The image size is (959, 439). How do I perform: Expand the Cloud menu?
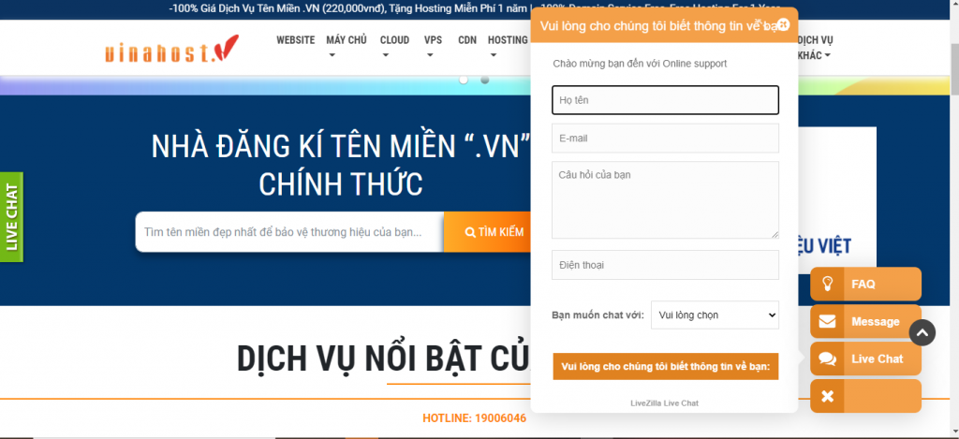click(x=394, y=47)
